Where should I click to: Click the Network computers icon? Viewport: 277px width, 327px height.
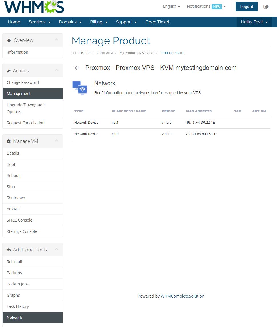80,88
